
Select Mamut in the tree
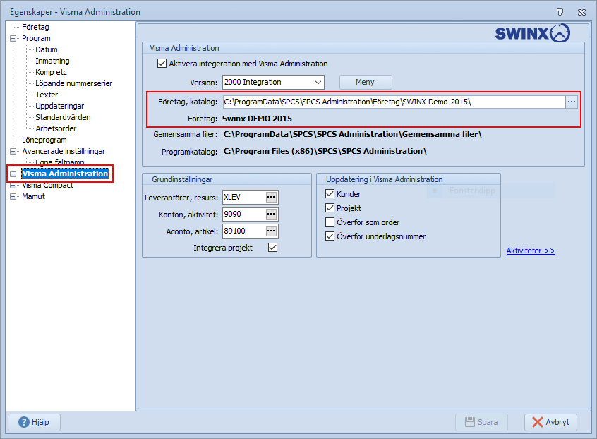[x=33, y=196]
